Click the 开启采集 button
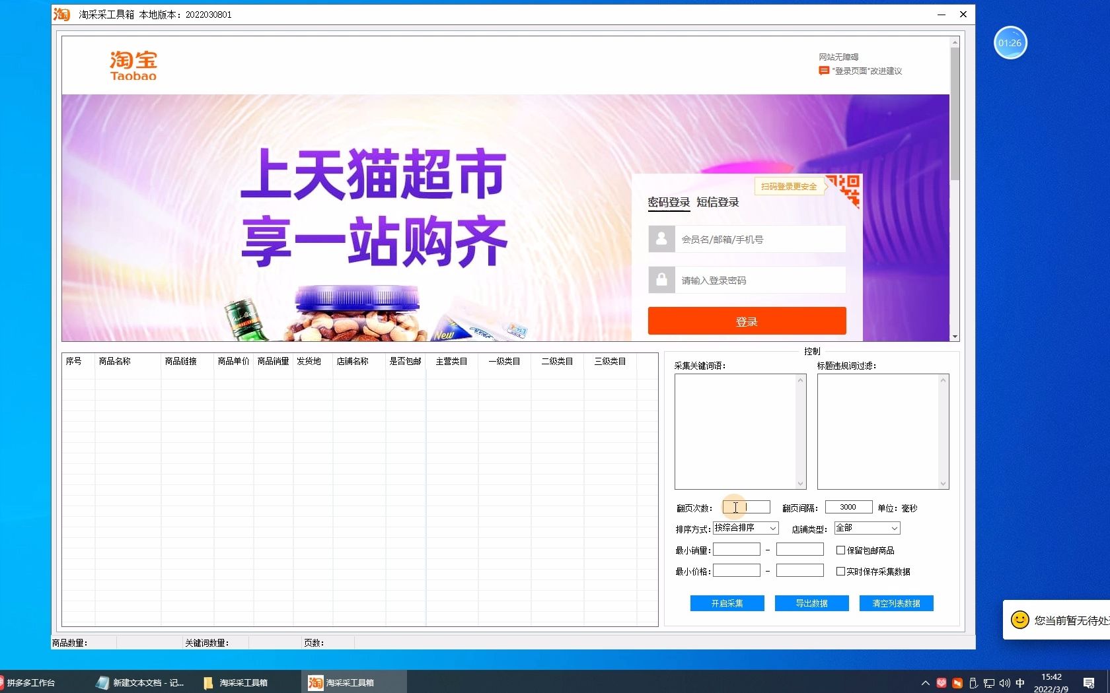Screen dimensions: 1110x693 pyautogui.click(x=727, y=603)
